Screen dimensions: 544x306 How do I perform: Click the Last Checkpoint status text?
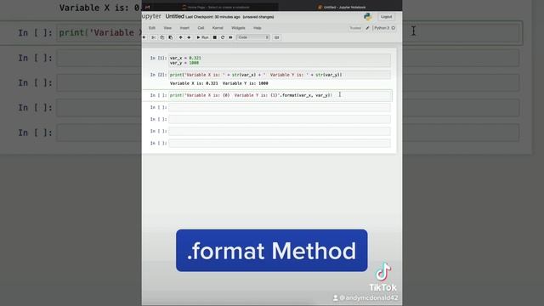212,17
